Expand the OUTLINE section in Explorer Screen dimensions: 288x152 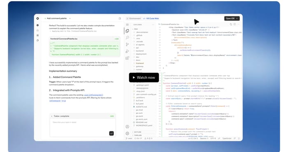[137, 132]
